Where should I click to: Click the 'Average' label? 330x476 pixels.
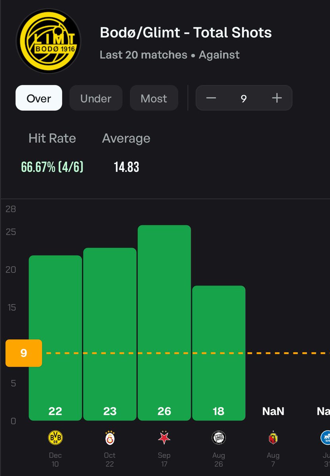point(126,138)
